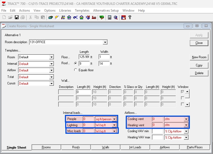Switch to the Int Loads tab
The width and height of the screenshot is (213, 154).
[135, 147]
